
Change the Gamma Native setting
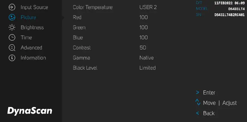[x=146, y=58]
